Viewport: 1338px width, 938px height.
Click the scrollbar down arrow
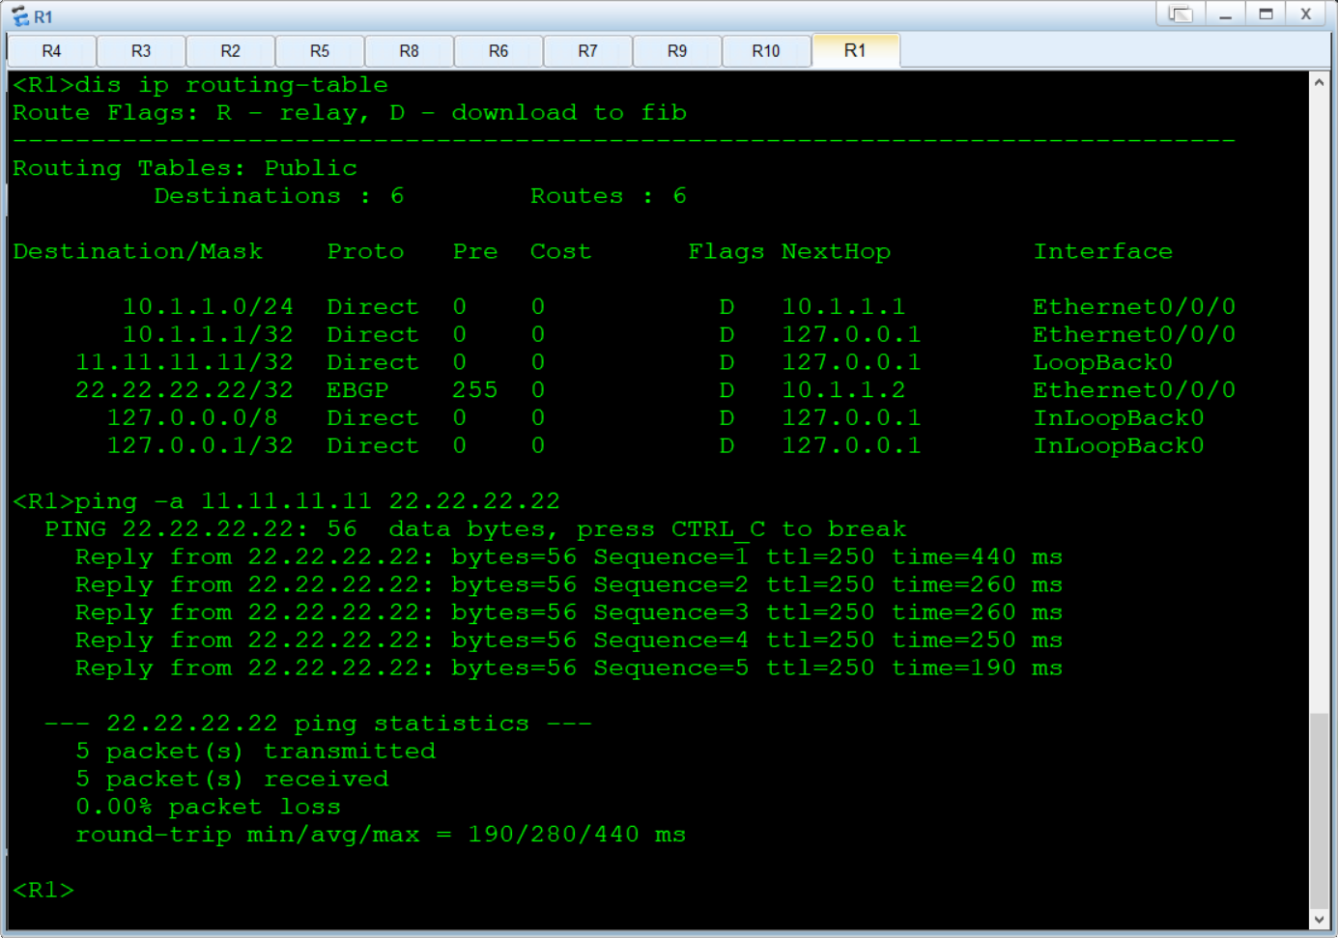pos(1320,920)
